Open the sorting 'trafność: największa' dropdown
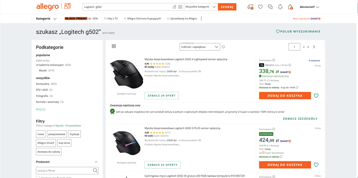Image resolution: width=358 pixels, height=178 pixels. pos(200,47)
